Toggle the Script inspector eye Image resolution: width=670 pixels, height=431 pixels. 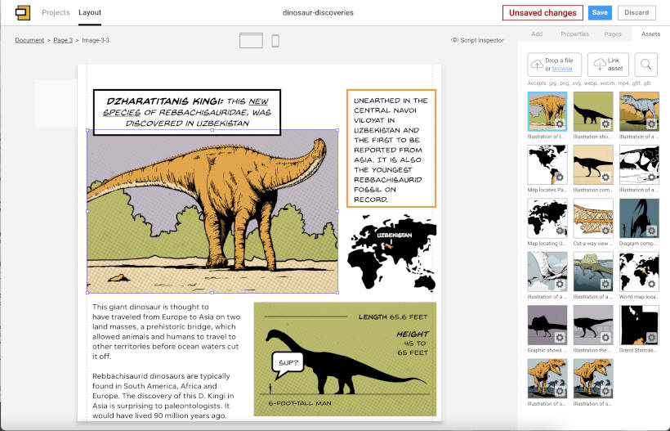coord(454,40)
